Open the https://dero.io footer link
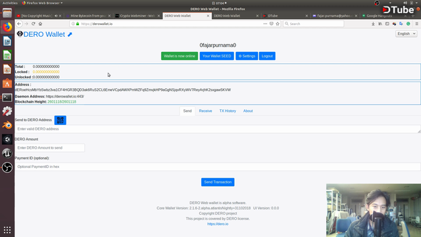Image resolution: width=421 pixels, height=237 pixels. [x=218, y=224]
